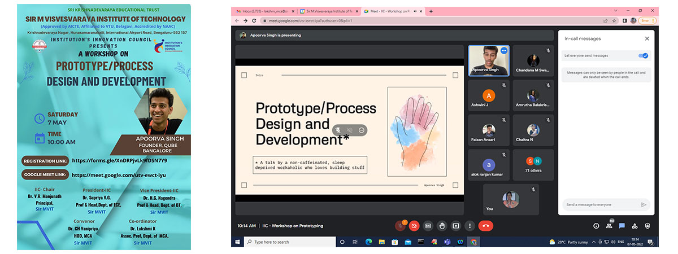Select Chaitra N participant tile
Image resolution: width=678 pixels, height=254 pixels.
pos(533,130)
